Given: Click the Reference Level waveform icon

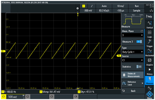Looking at the screenshot, I should (124, 83).
